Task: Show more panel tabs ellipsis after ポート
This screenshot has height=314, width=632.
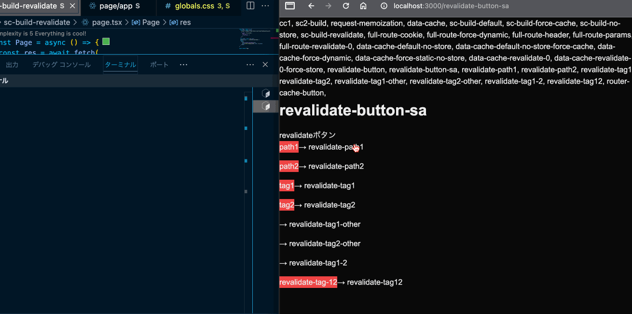Action: tap(183, 65)
